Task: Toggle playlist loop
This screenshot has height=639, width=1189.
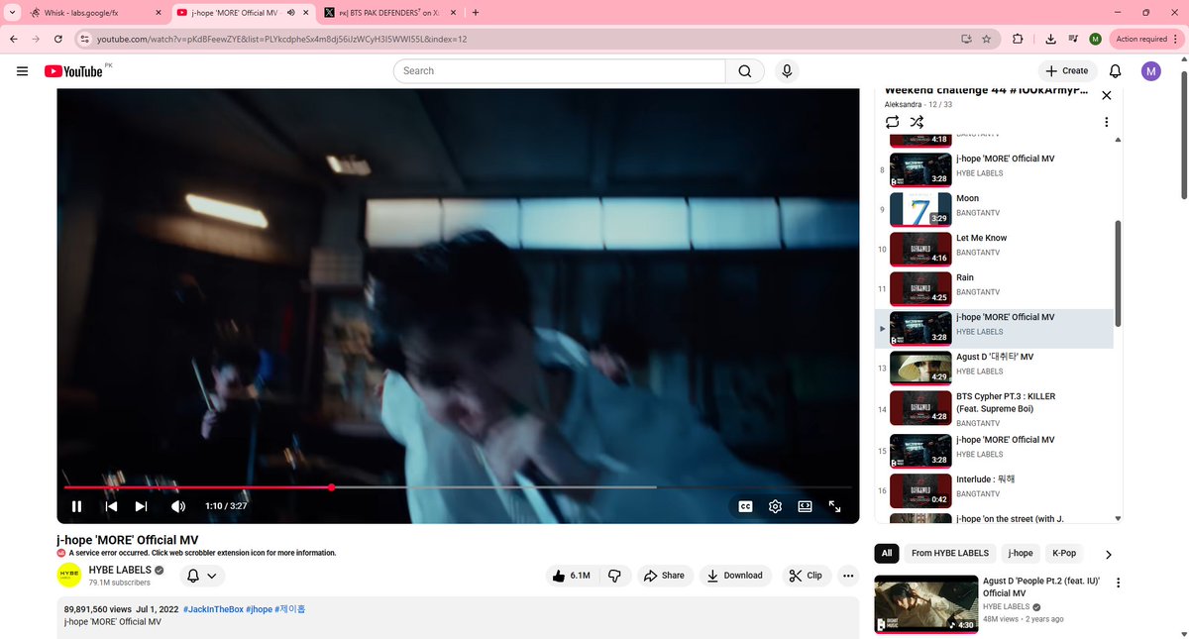Action: click(892, 122)
